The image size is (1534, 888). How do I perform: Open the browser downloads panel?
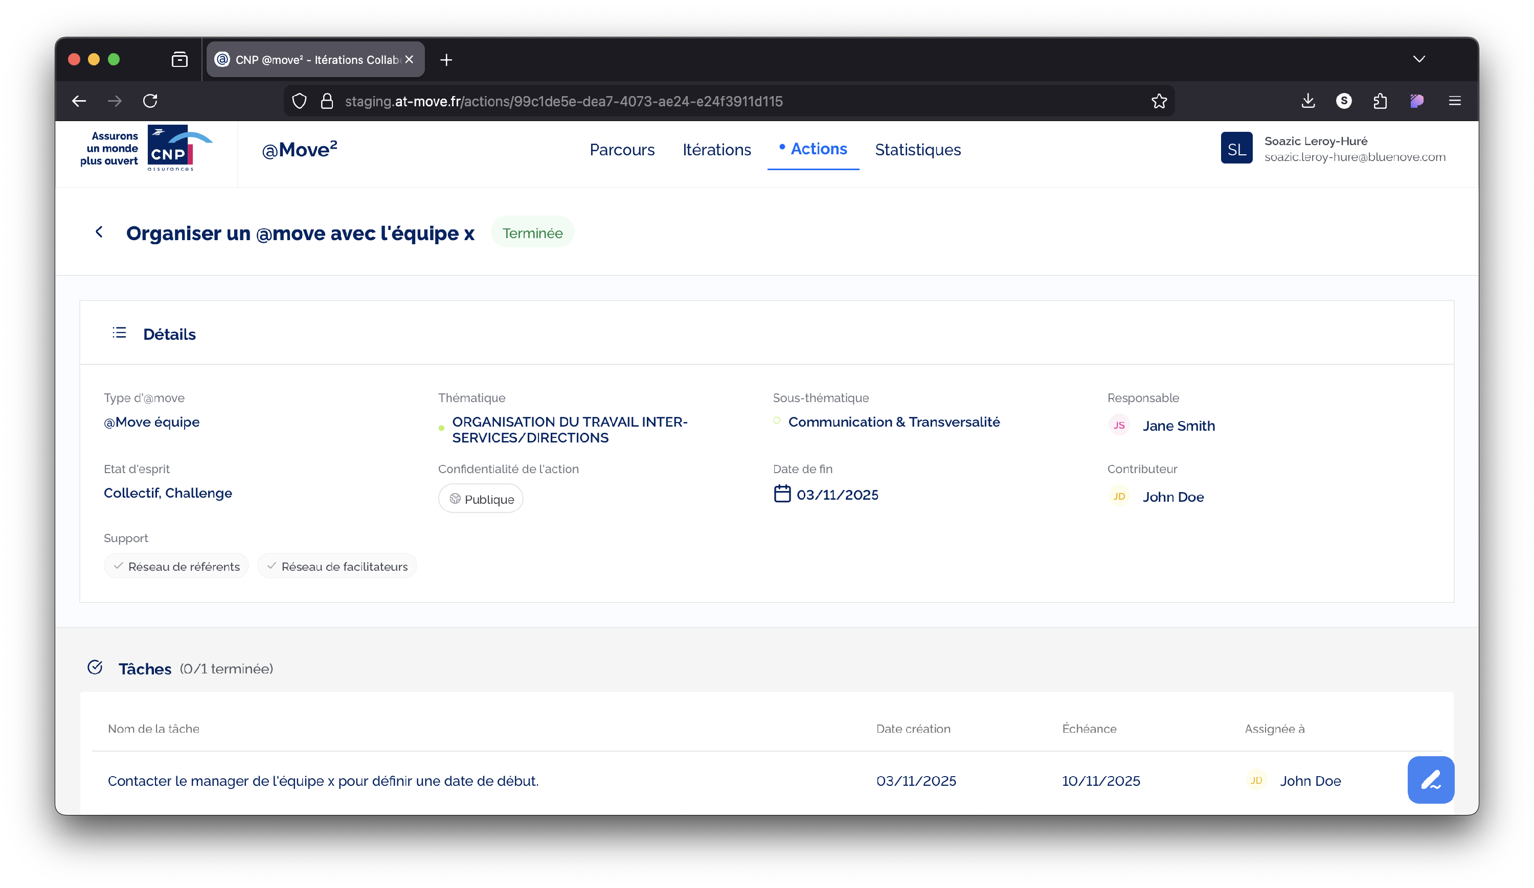point(1307,101)
